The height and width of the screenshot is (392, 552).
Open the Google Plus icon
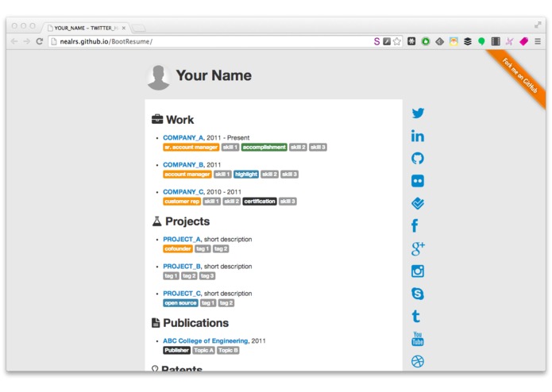418,248
